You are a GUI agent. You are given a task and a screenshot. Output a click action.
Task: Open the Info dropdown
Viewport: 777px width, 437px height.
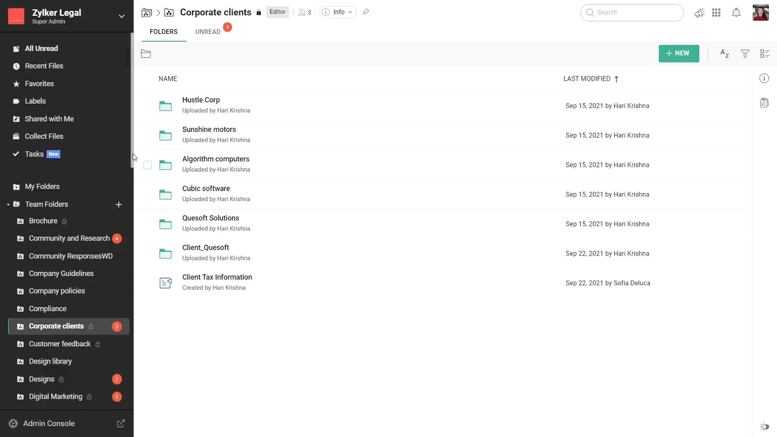click(x=338, y=12)
